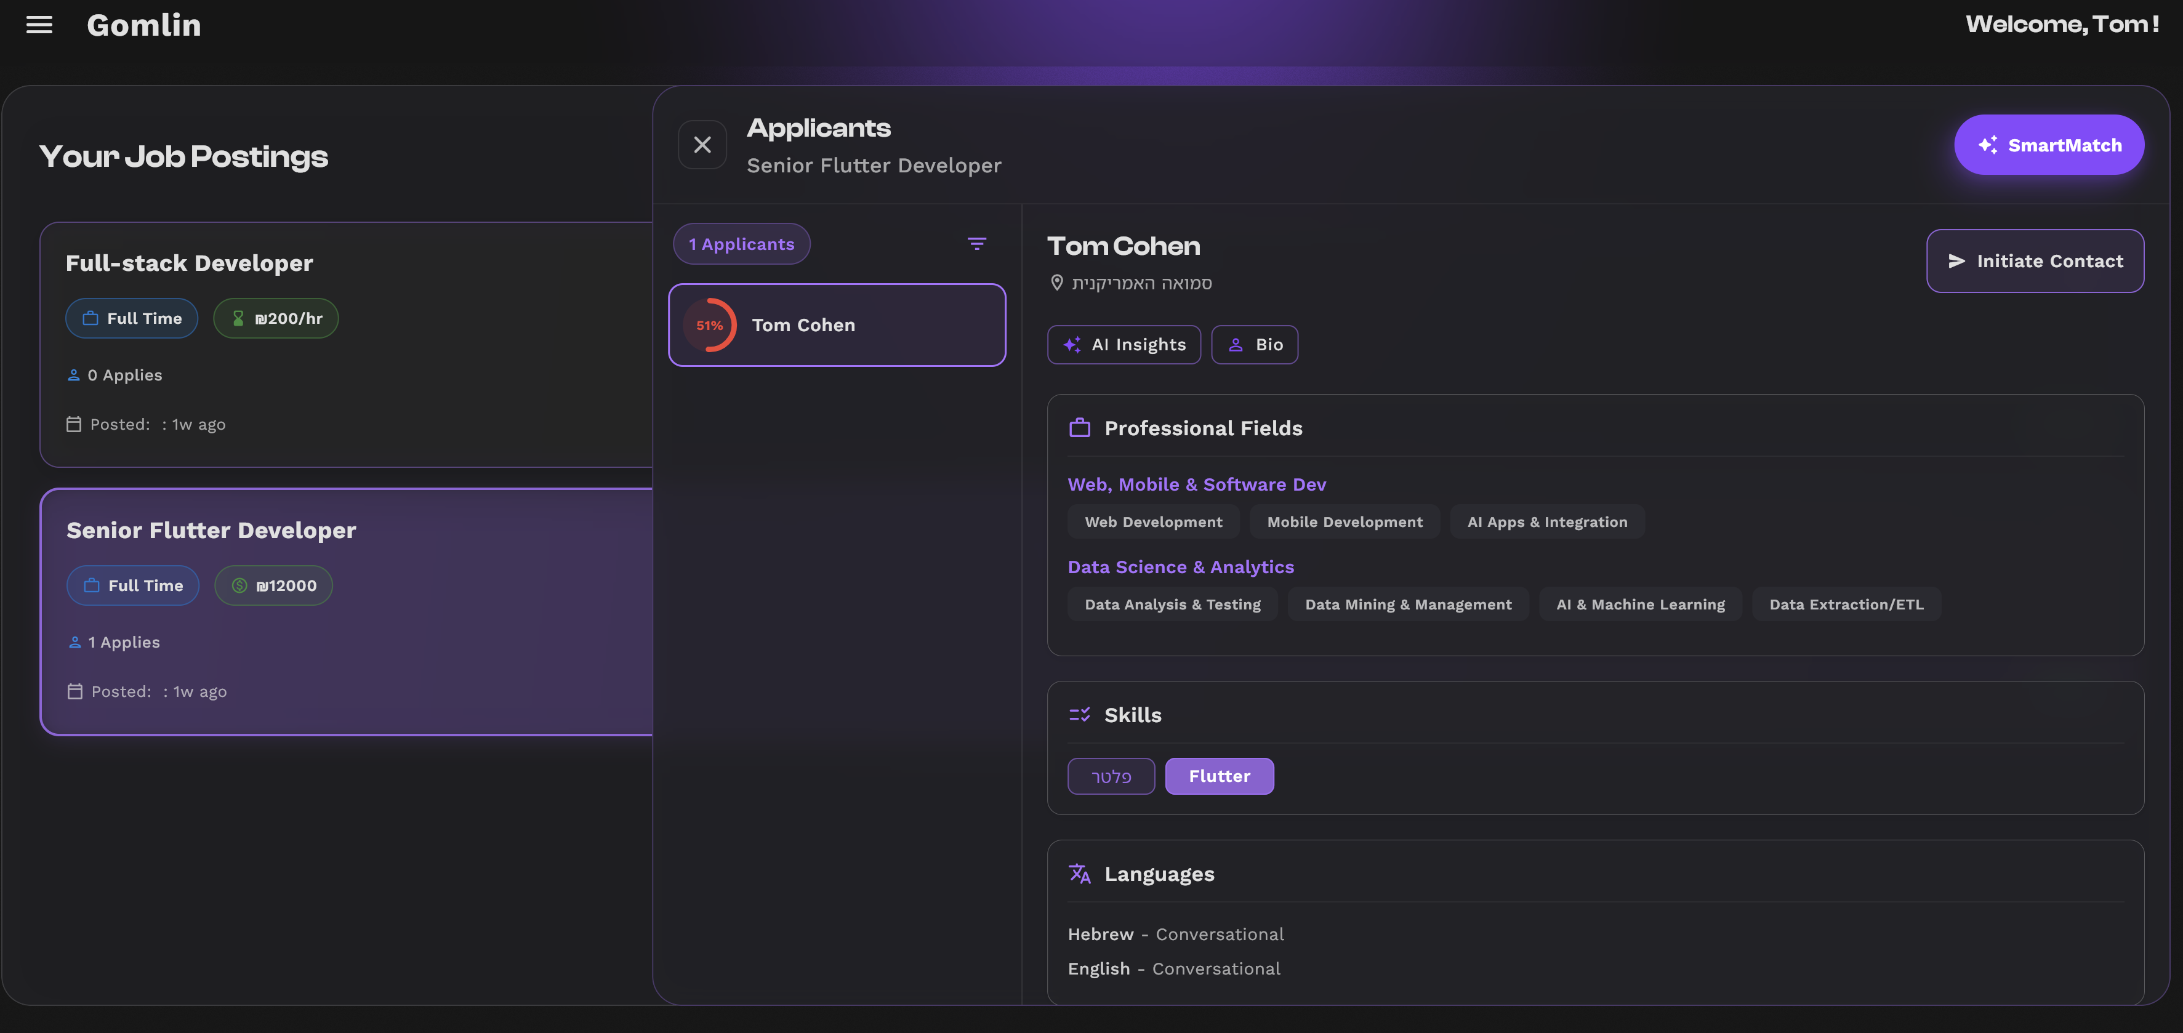Screen dimensions: 2183x1033
Task: Click the Languages translate icon
Action: click(1080, 874)
